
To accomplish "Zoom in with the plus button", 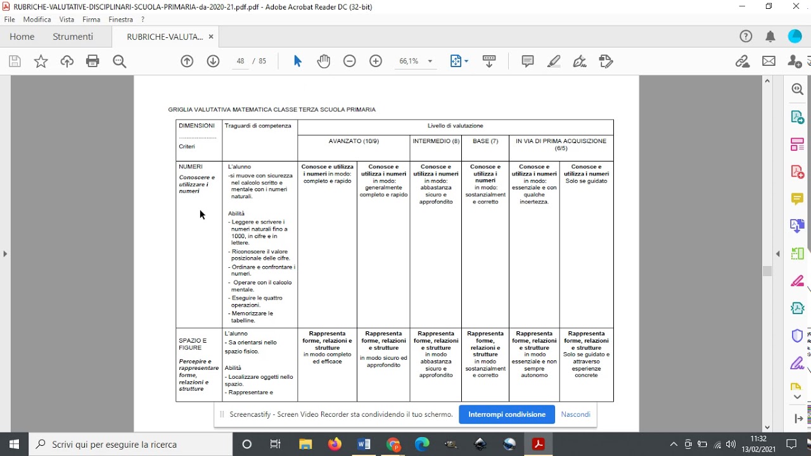I will tap(376, 61).
